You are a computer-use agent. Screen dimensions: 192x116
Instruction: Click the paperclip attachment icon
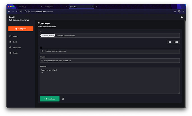click(x=63, y=99)
